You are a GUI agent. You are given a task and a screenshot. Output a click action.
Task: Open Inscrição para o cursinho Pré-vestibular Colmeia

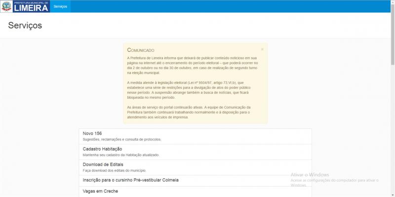click(195, 181)
